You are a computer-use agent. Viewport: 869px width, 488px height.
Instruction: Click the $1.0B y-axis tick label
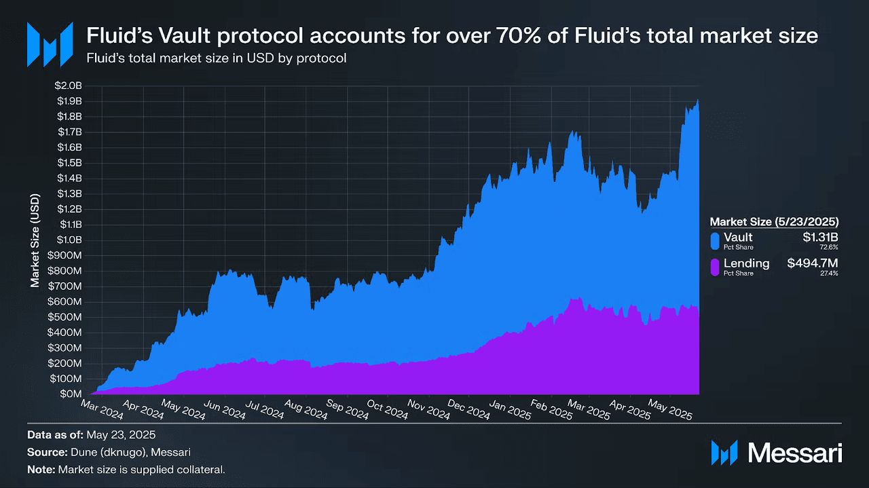pos(69,240)
